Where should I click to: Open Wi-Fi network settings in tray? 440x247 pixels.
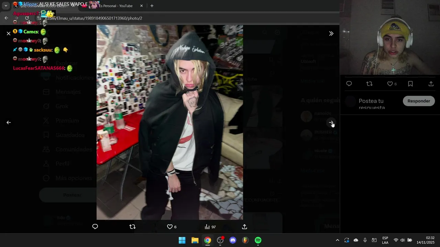coord(396,240)
